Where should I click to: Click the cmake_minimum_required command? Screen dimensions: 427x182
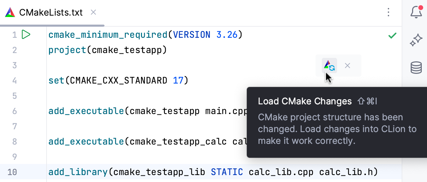(108, 35)
